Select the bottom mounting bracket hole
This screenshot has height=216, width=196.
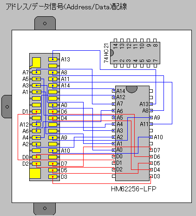tap(45, 208)
